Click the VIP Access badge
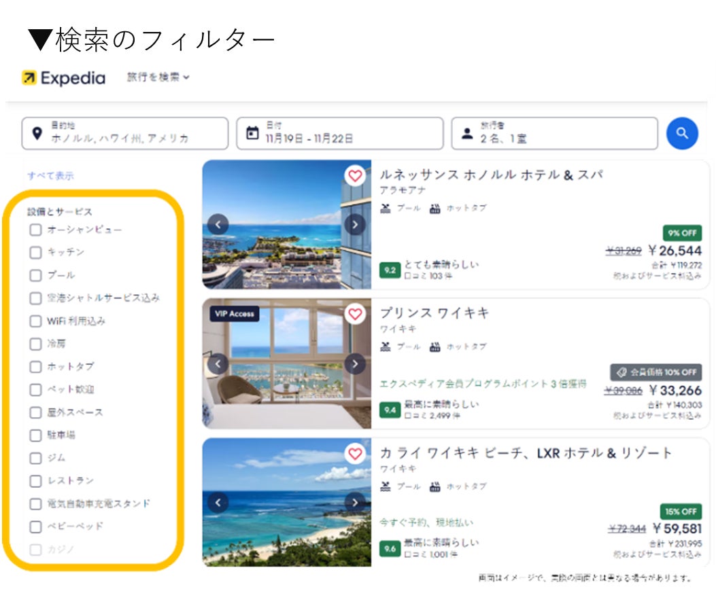Viewport: 716px width, 589px height. (x=235, y=314)
